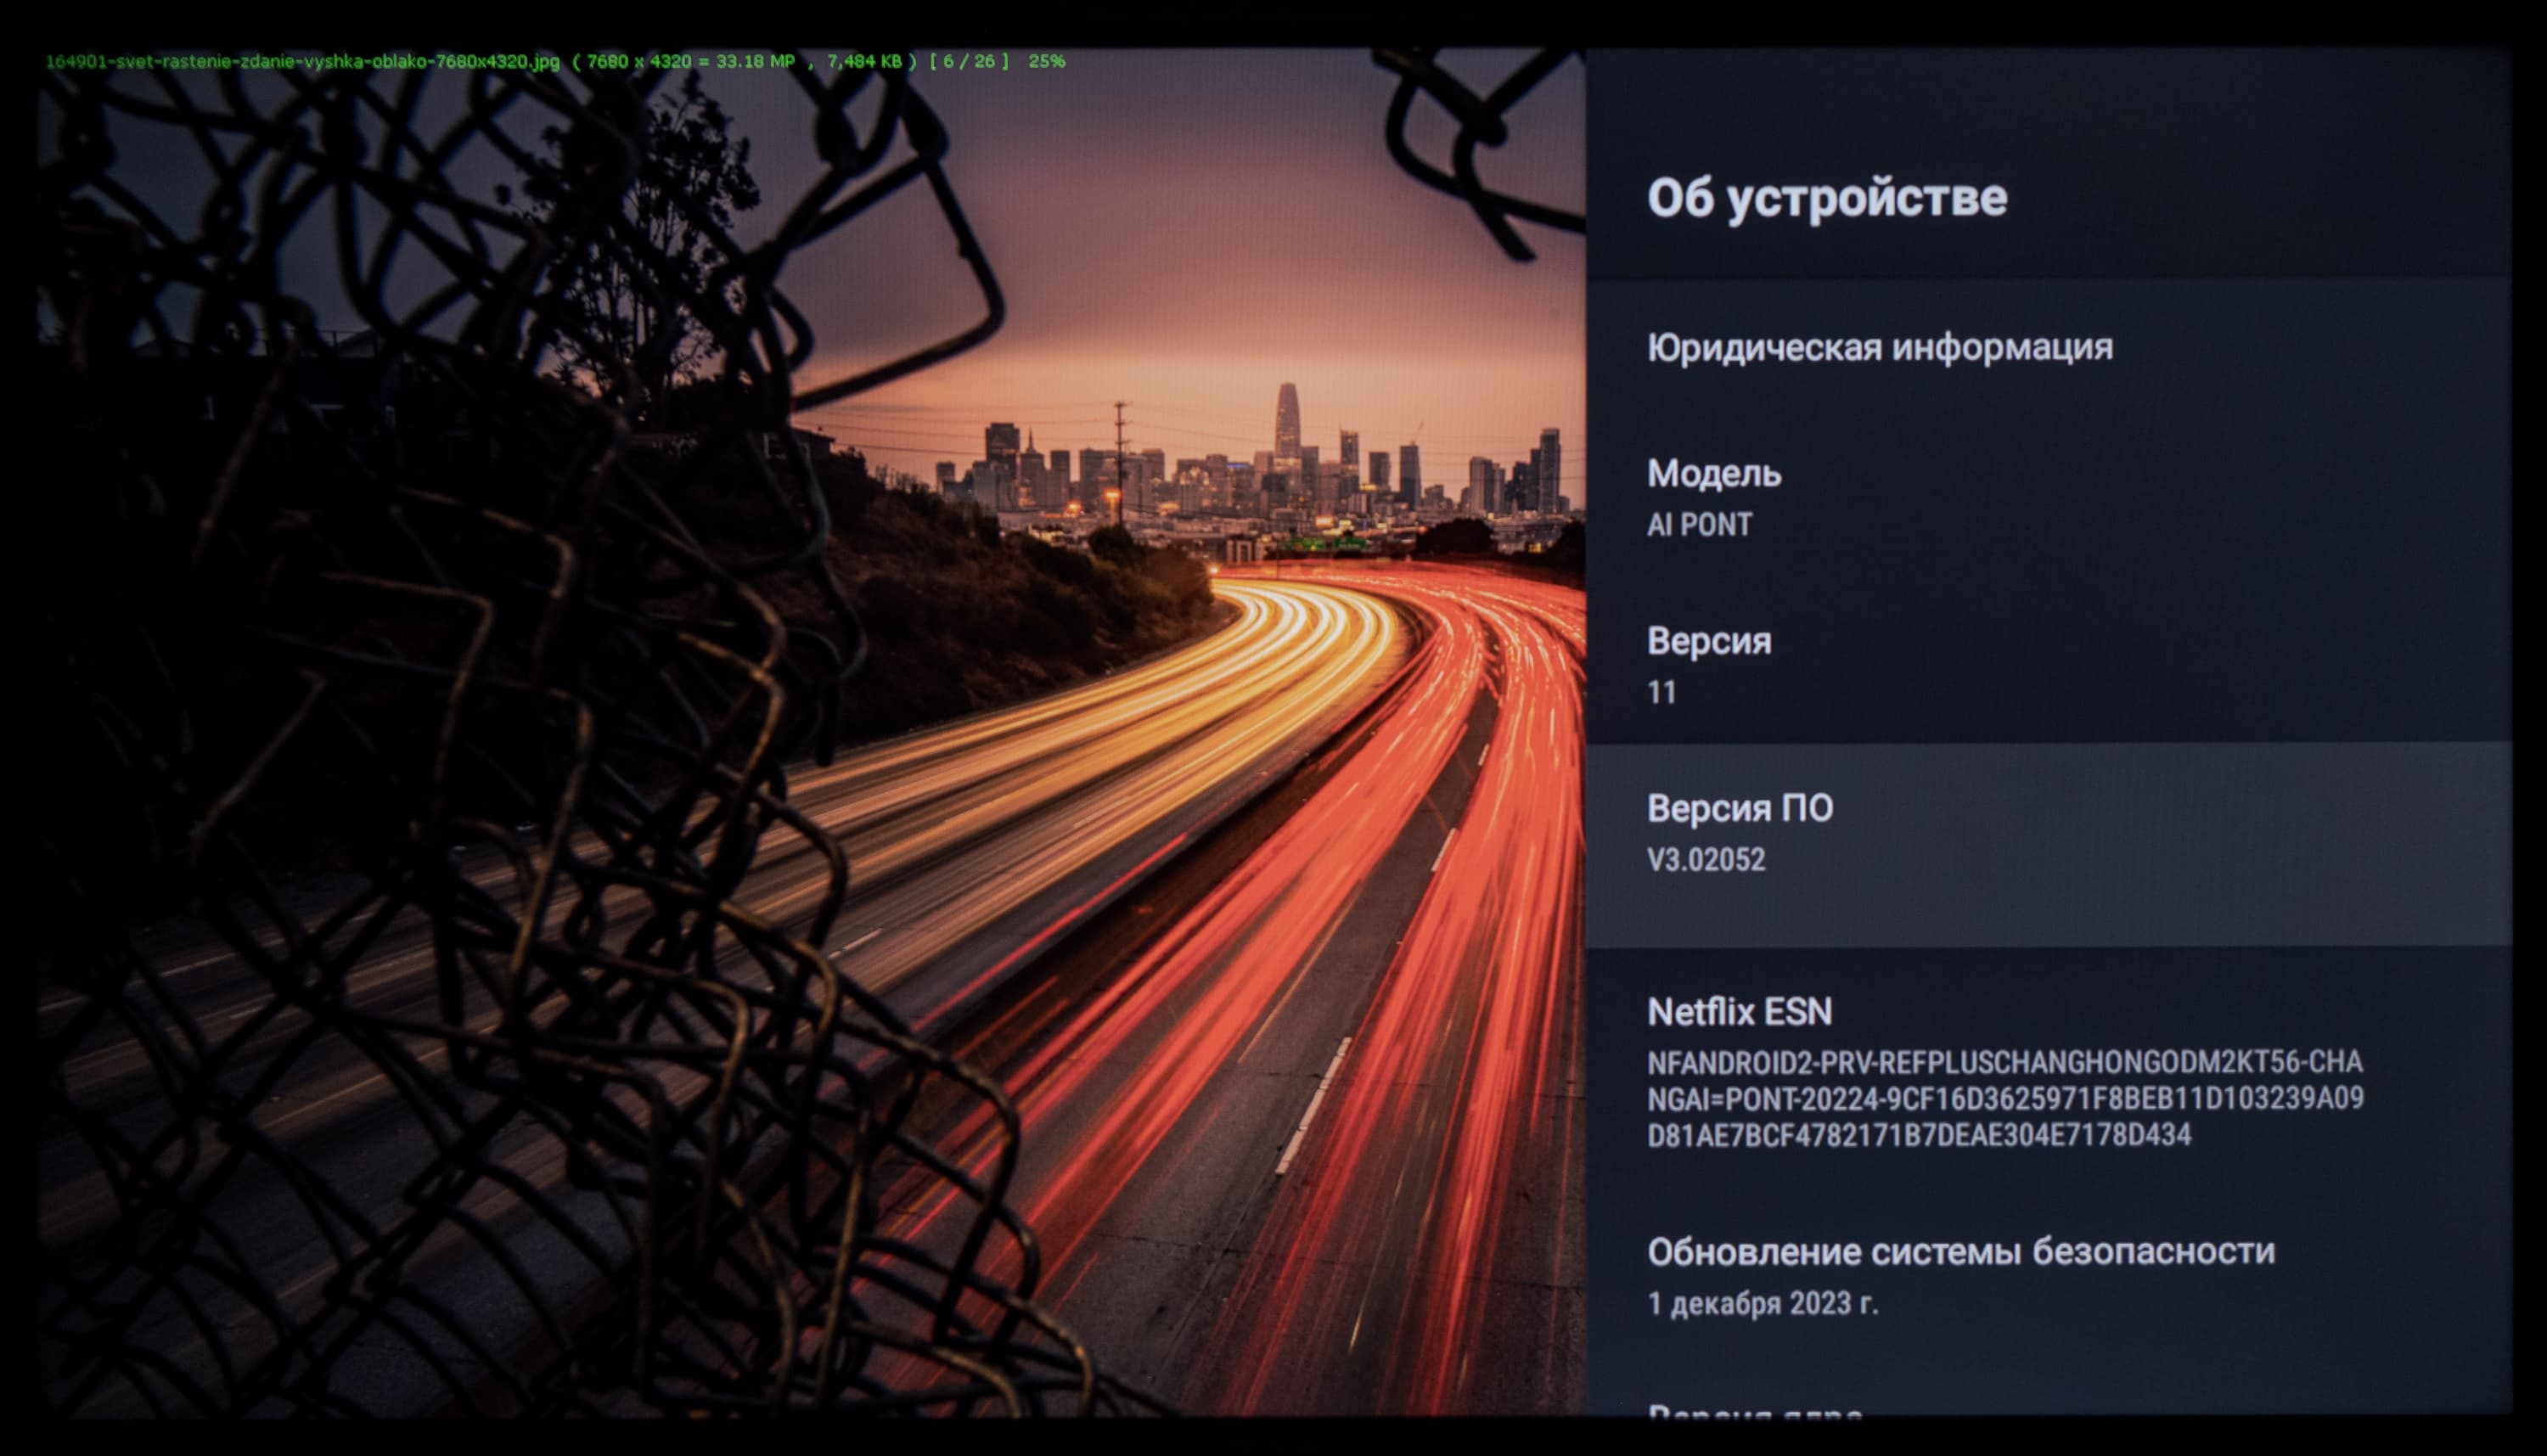Click the 25% zoom indicator
The image size is (2547, 1456).
click(1046, 61)
